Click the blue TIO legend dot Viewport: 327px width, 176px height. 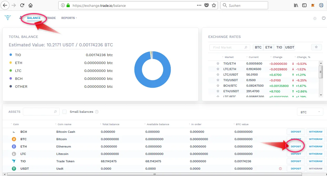point(11,55)
